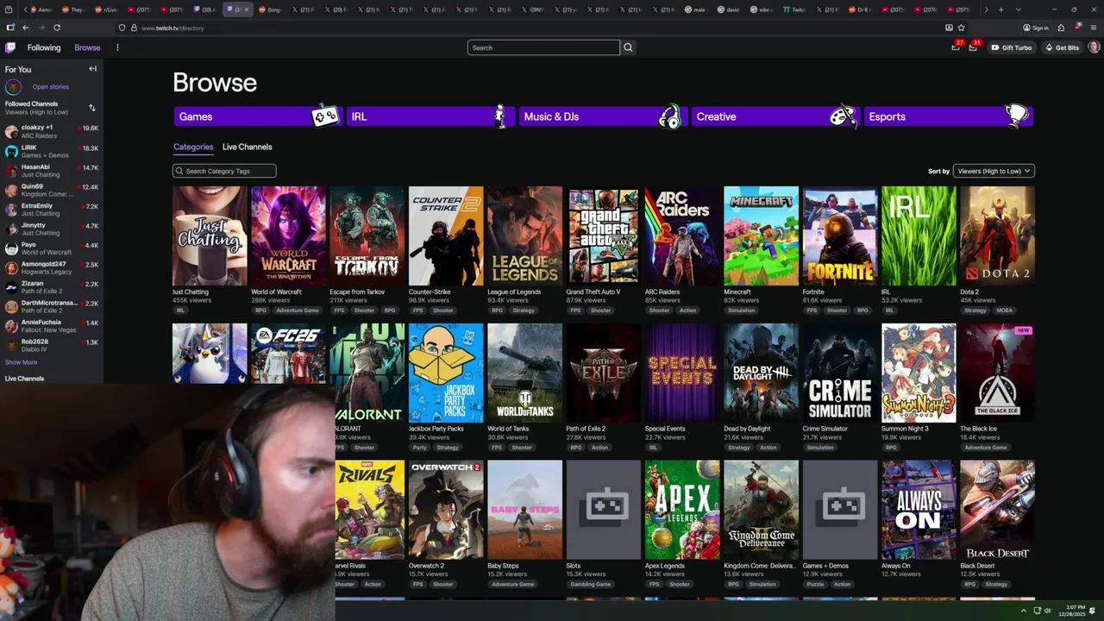Open Zizaran channel in sidebar
The width and height of the screenshot is (1104, 621).
(51, 287)
